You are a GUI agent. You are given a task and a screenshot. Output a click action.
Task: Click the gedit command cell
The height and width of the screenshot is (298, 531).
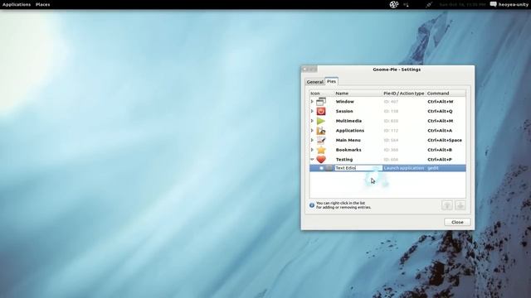coord(433,168)
